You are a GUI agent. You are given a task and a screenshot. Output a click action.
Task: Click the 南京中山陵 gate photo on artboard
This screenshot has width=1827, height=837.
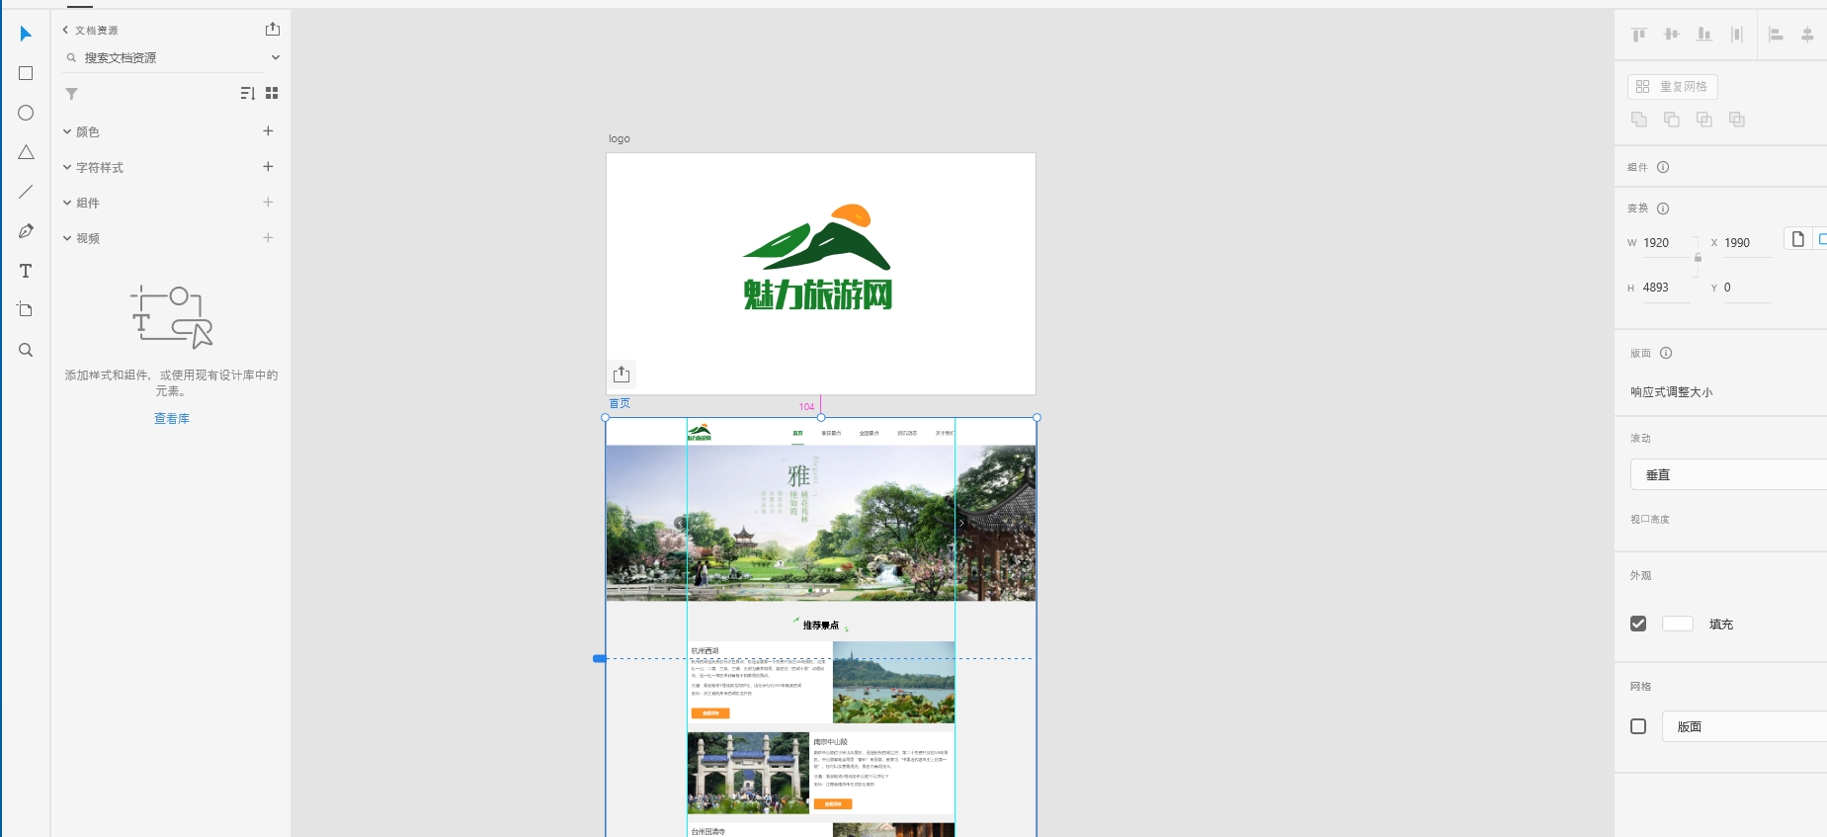tap(748, 773)
